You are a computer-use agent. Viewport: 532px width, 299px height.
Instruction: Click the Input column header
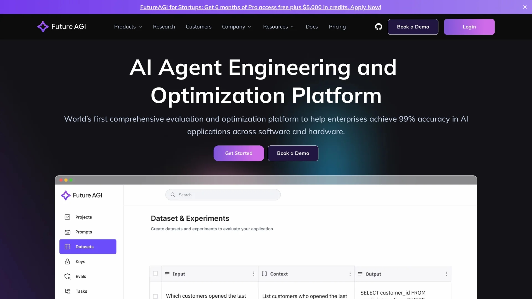210,274
